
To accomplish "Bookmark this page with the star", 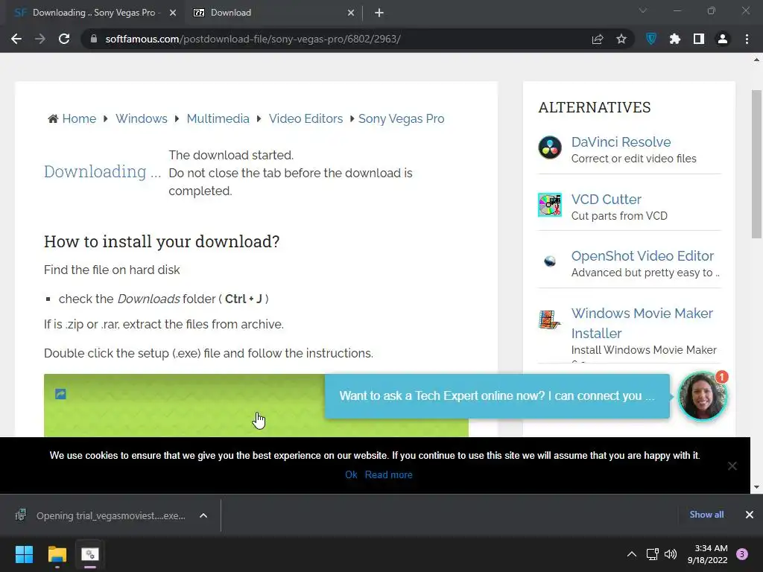I will tap(621, 39).
